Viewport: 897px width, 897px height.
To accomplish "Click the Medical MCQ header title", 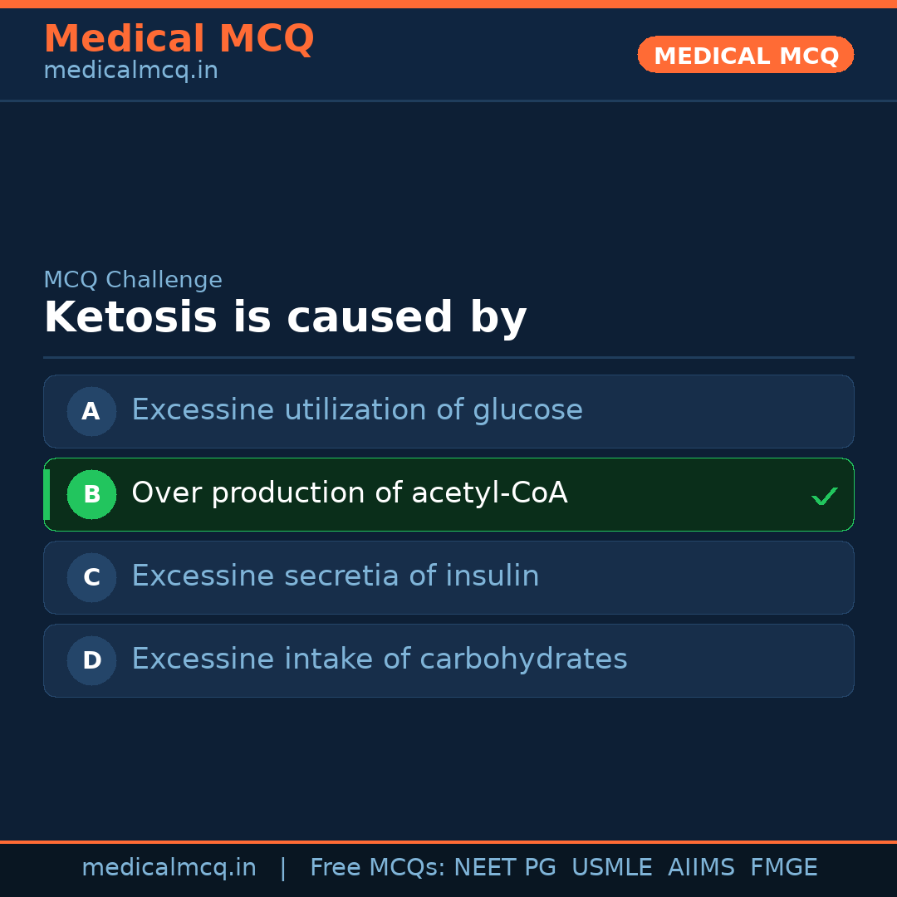I will 179,39.
